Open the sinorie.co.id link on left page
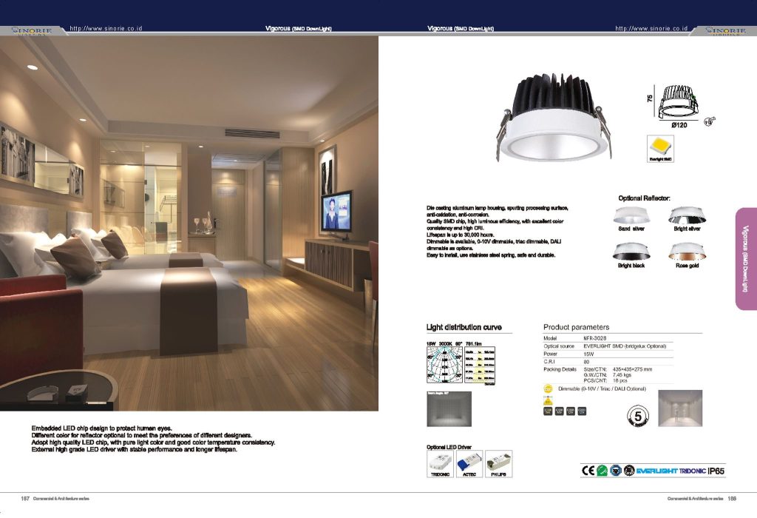Image resolution: width=757 pixels, height=518 pixels. coord(105,28)
